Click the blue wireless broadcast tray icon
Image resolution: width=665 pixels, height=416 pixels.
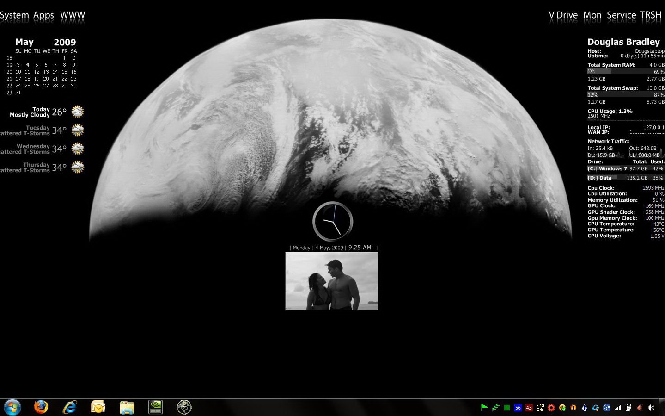coord(607,408)
